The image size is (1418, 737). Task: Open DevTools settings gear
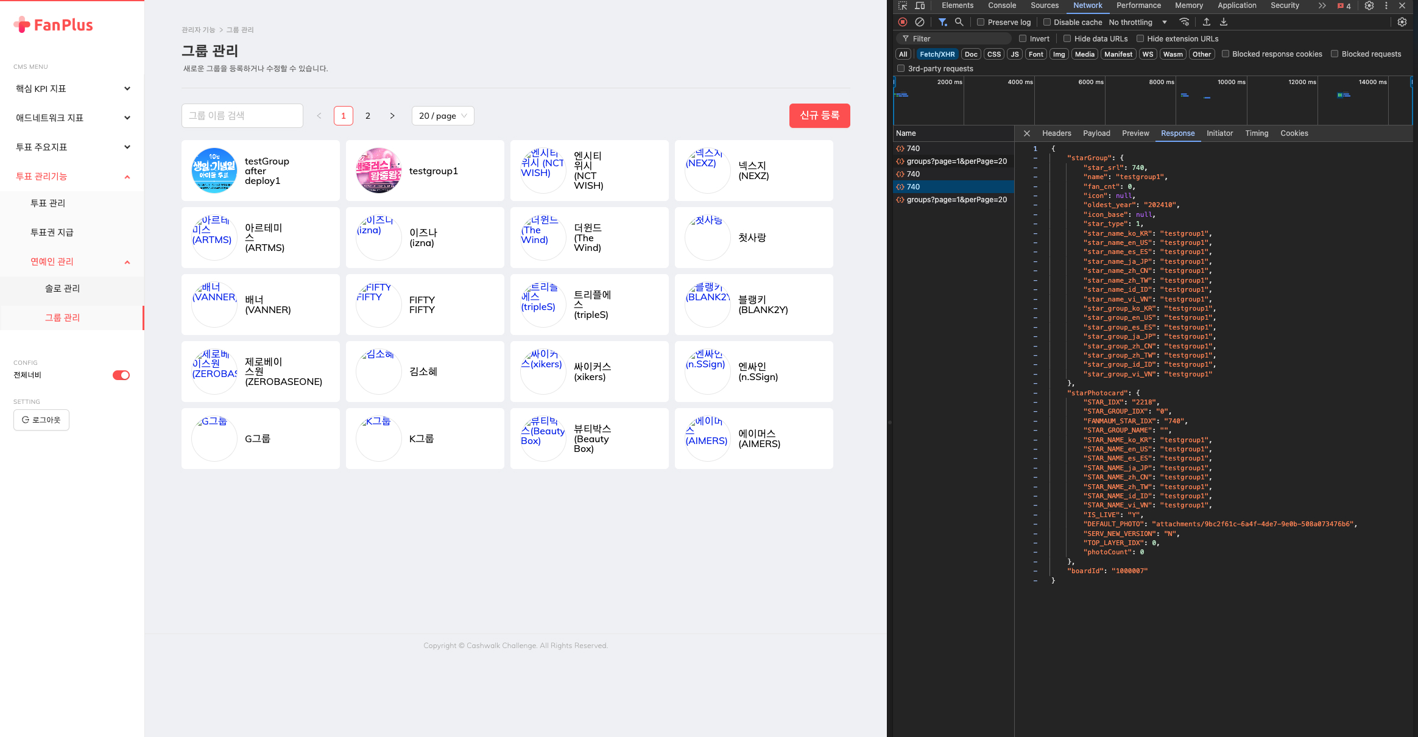(1369, 5)
